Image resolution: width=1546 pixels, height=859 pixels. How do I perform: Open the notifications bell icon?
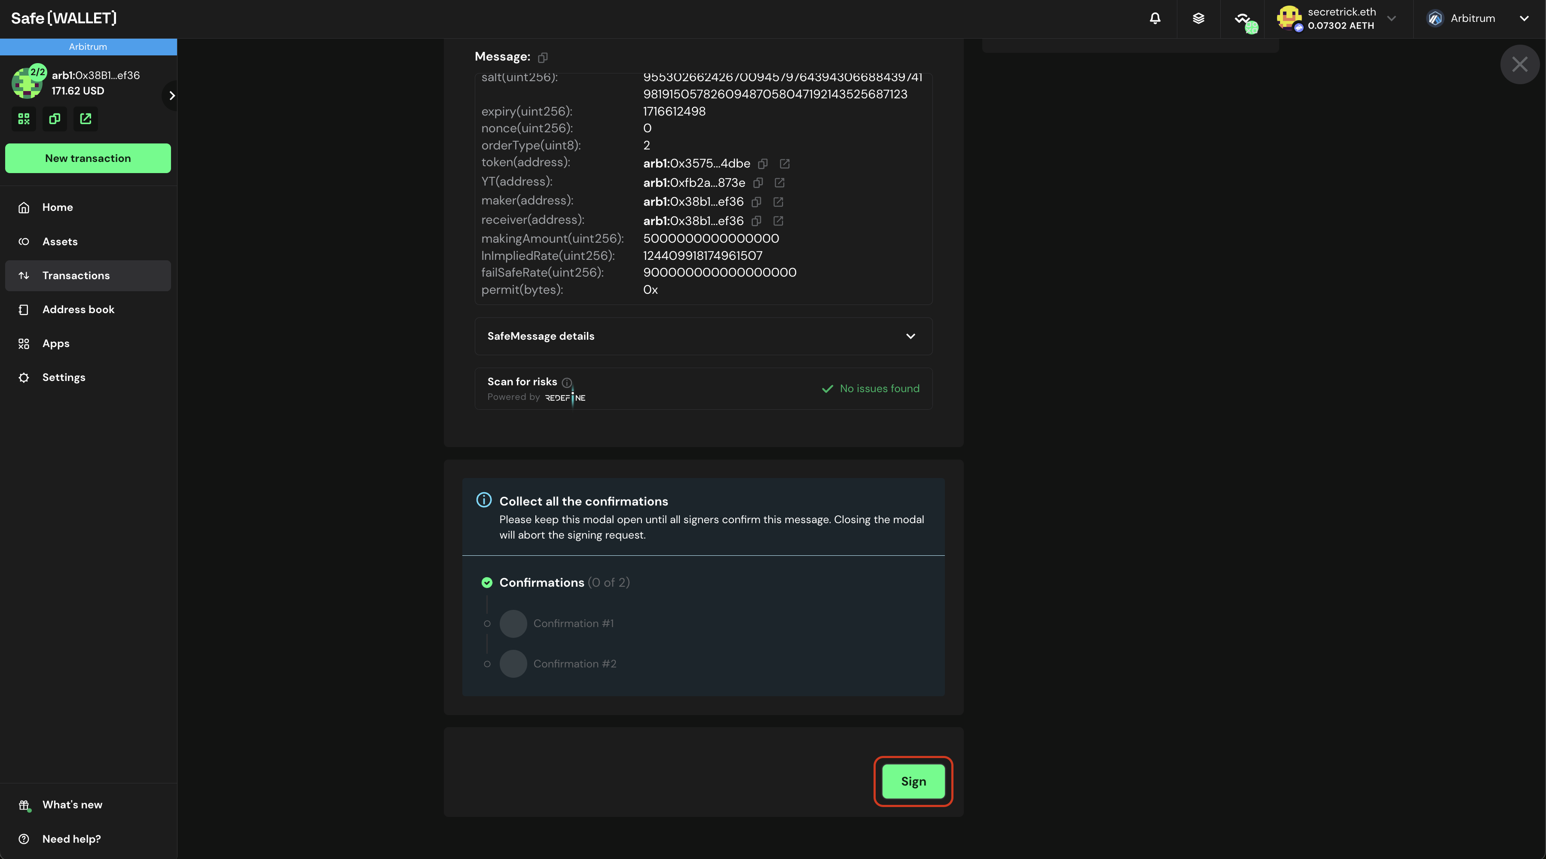(x=1155, y=18)
